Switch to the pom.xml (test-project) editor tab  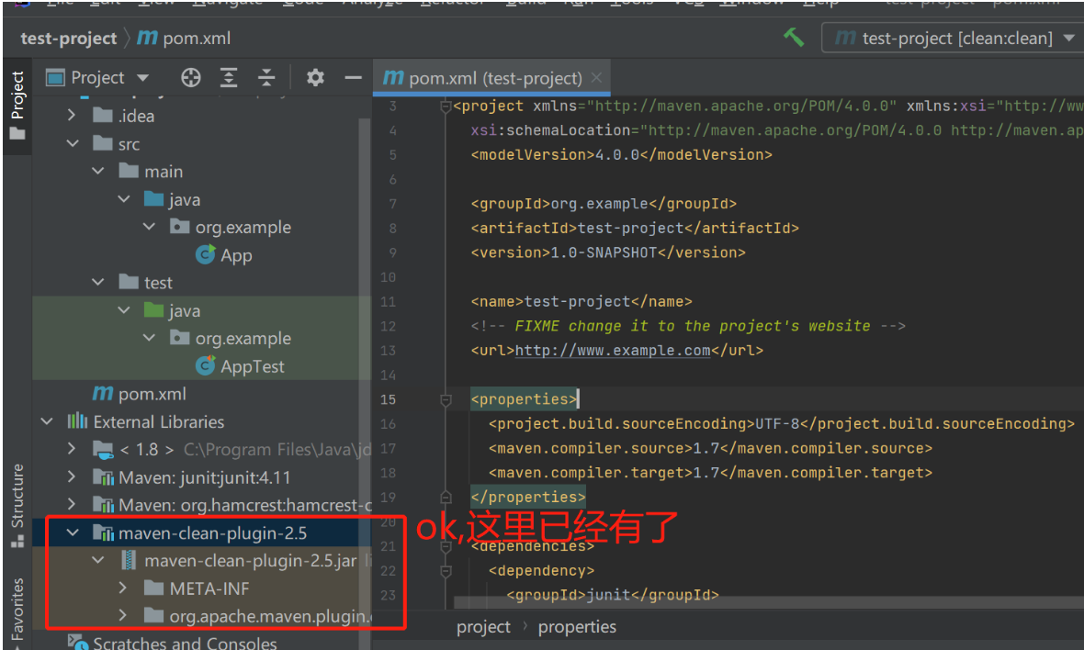(x=491, y=78)
